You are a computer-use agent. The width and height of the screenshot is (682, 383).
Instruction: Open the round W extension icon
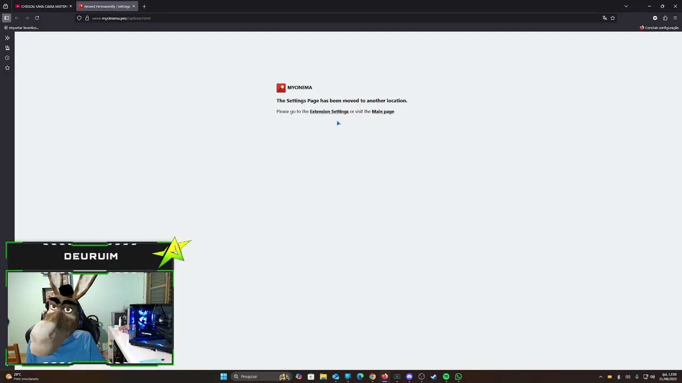coord(655,18)
